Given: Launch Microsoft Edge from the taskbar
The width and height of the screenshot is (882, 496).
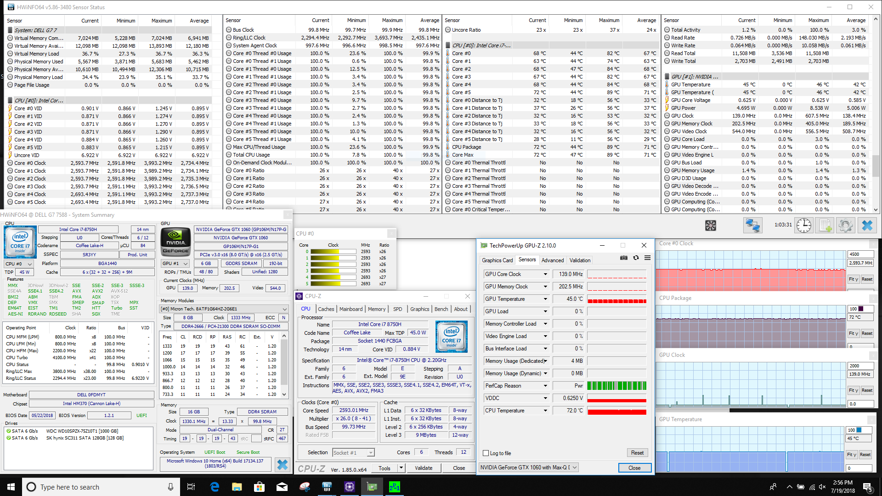Looking at the screenshot, I should pos(215,487).
